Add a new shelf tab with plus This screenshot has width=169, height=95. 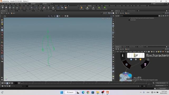68,6
